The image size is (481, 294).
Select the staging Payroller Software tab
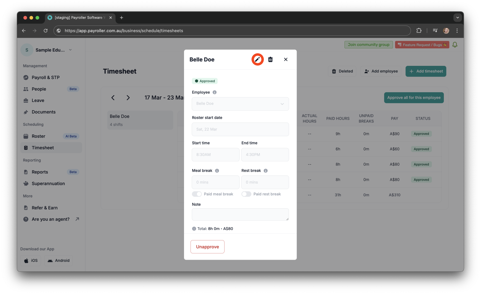click(80, 18)
